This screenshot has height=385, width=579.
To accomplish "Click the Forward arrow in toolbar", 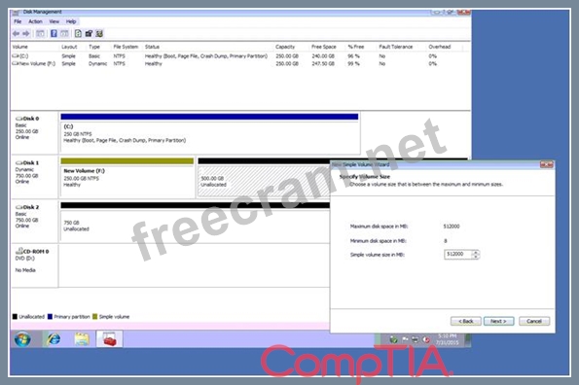I will pos(26,34).
